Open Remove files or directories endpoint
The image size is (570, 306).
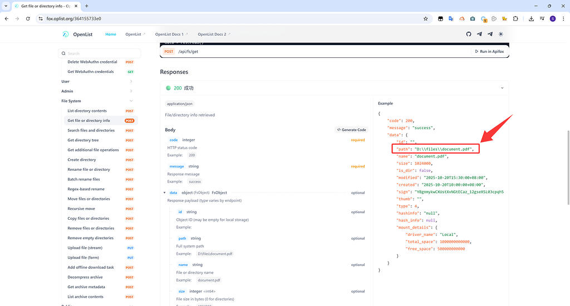pos(100,229)
